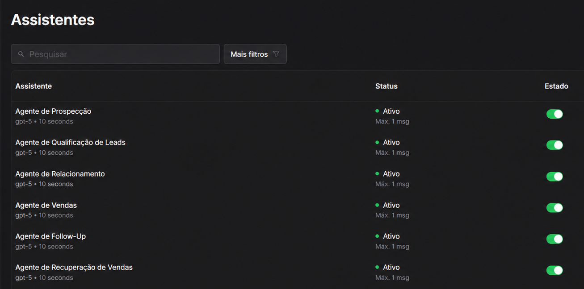Click the magnifier icon in search box
This screenshot has width=584, height=289.
[21, 54]
